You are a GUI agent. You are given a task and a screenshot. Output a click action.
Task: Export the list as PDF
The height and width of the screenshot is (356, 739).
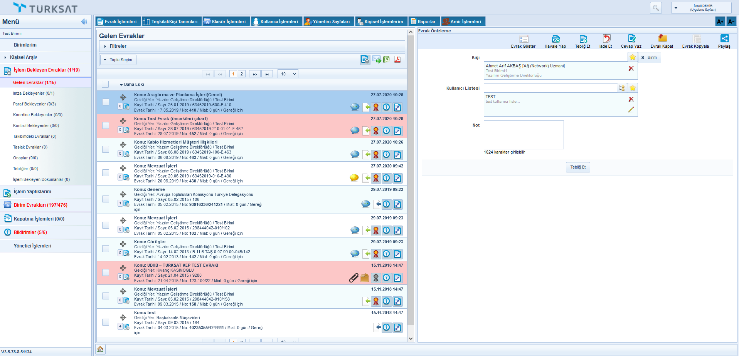[397, 60]
